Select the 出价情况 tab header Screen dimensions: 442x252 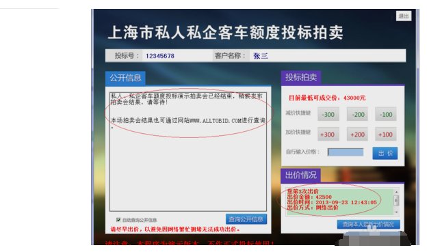(301, 176)
